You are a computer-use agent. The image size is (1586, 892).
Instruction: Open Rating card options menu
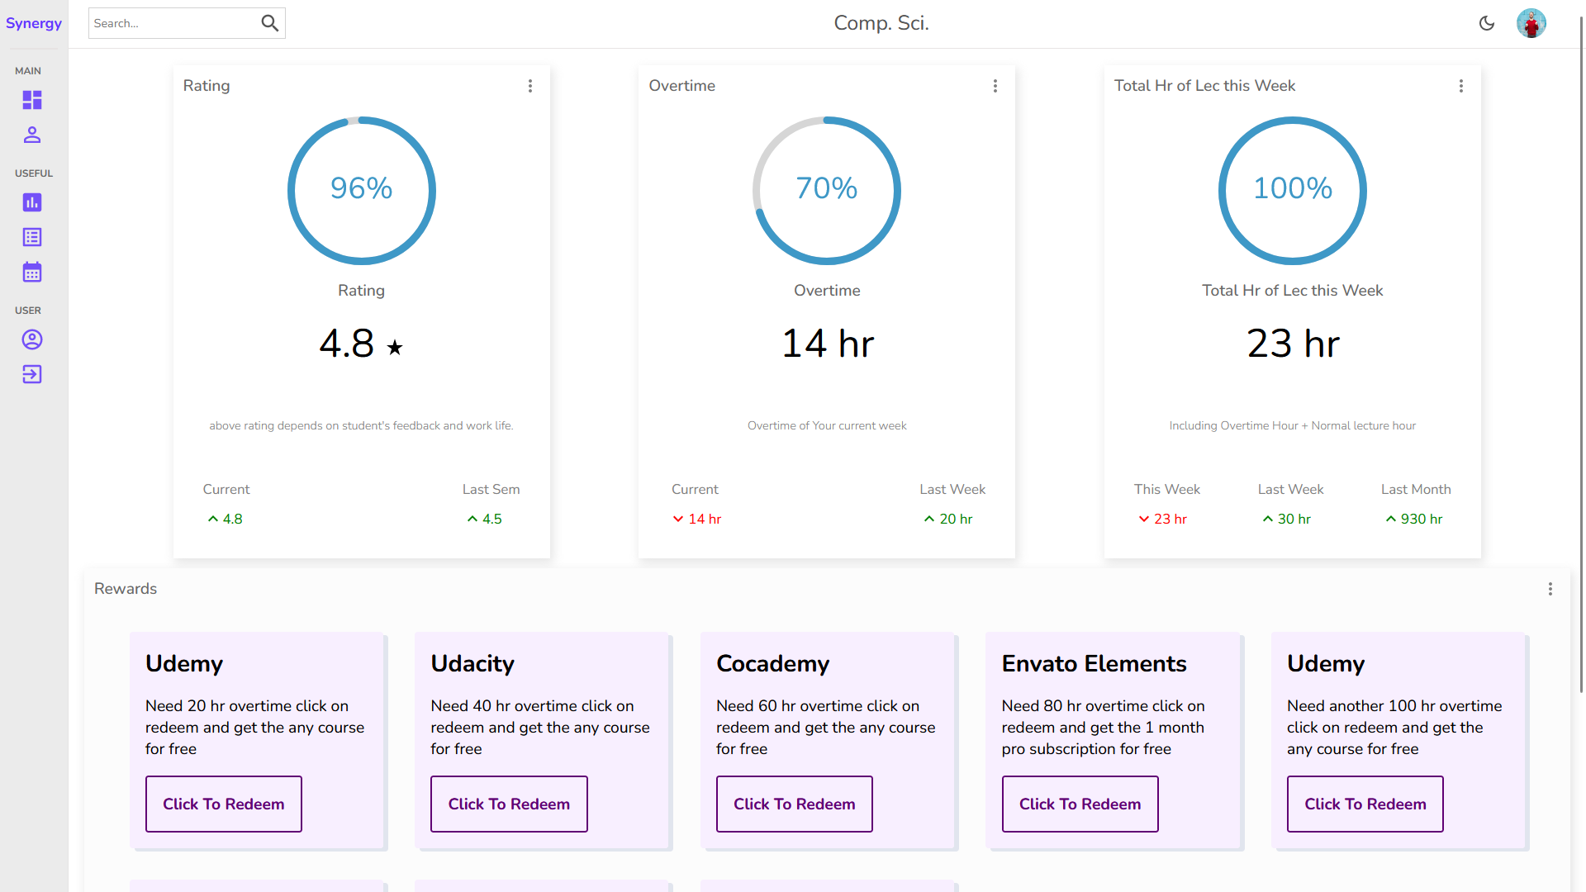(530, 86)
